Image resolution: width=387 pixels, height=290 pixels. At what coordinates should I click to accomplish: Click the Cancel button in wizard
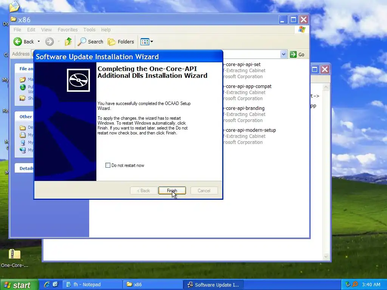pos(204,191)
